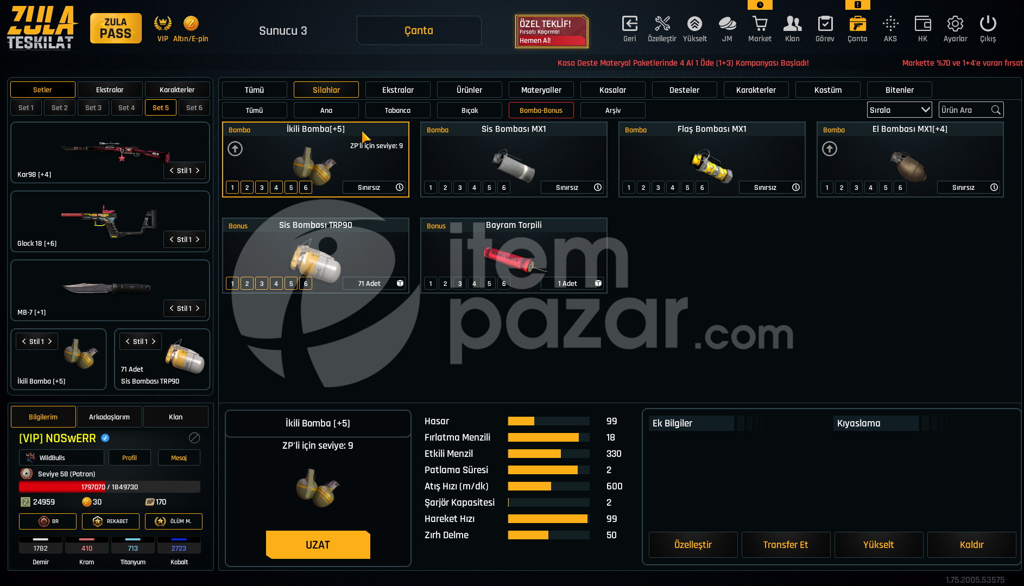
Task: Toggle set slot 2 on Sis Bombası MX1 card
Action: [x=445, y=187]
